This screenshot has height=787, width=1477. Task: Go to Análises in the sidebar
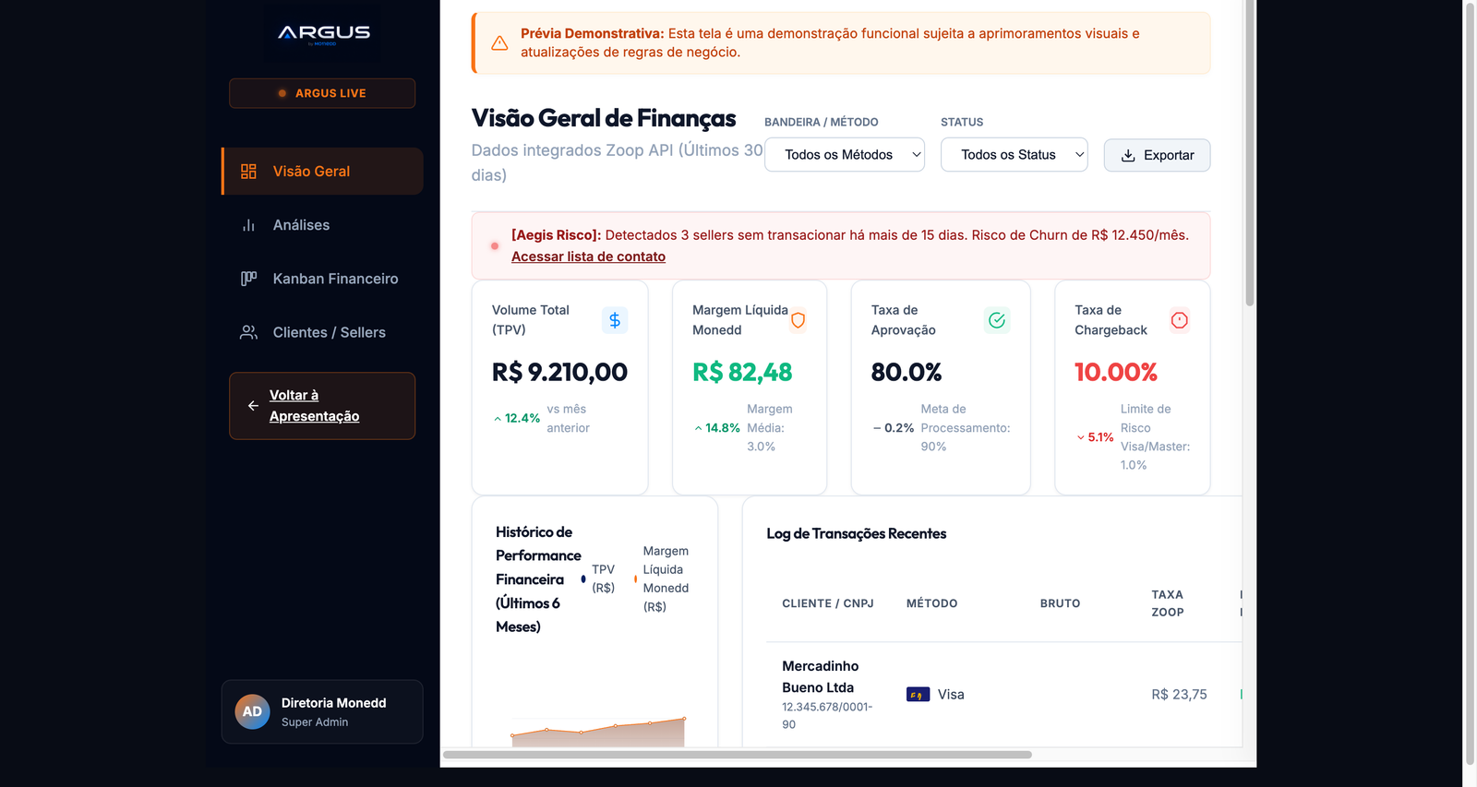click(322, 225)
